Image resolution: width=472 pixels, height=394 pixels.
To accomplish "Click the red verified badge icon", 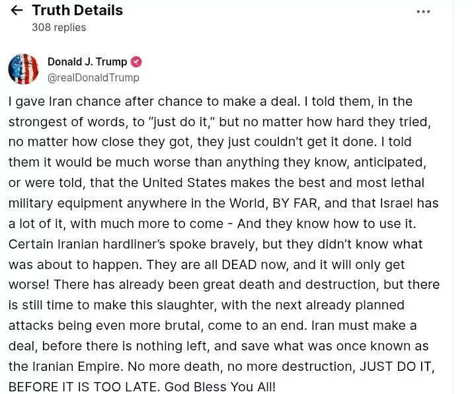I will (x=136, y=62).
